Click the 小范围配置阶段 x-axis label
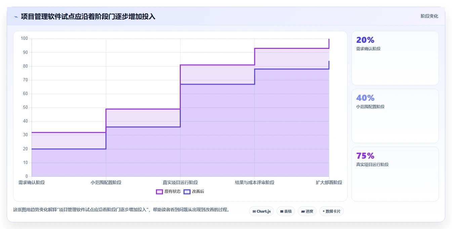 pos(106,182)
